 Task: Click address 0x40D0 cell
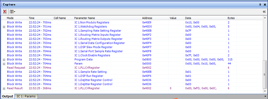click(x=147, y=26)
